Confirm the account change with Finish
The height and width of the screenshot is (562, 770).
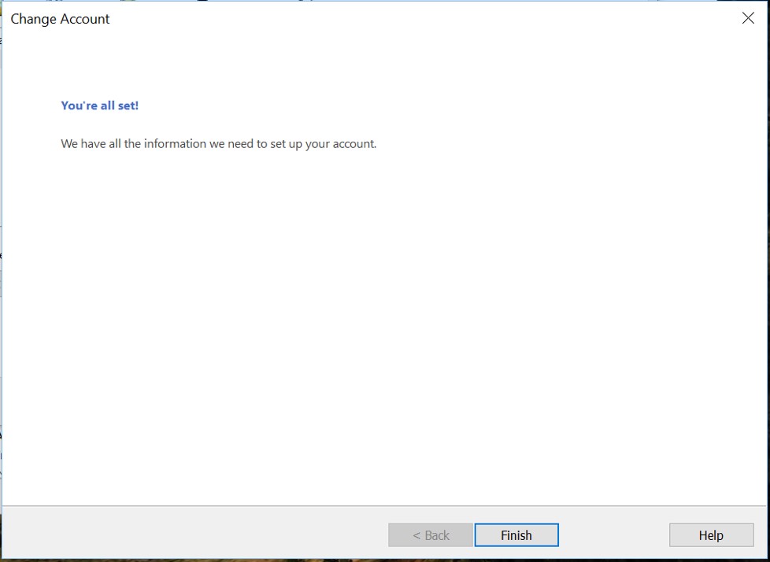coord(516,535)
